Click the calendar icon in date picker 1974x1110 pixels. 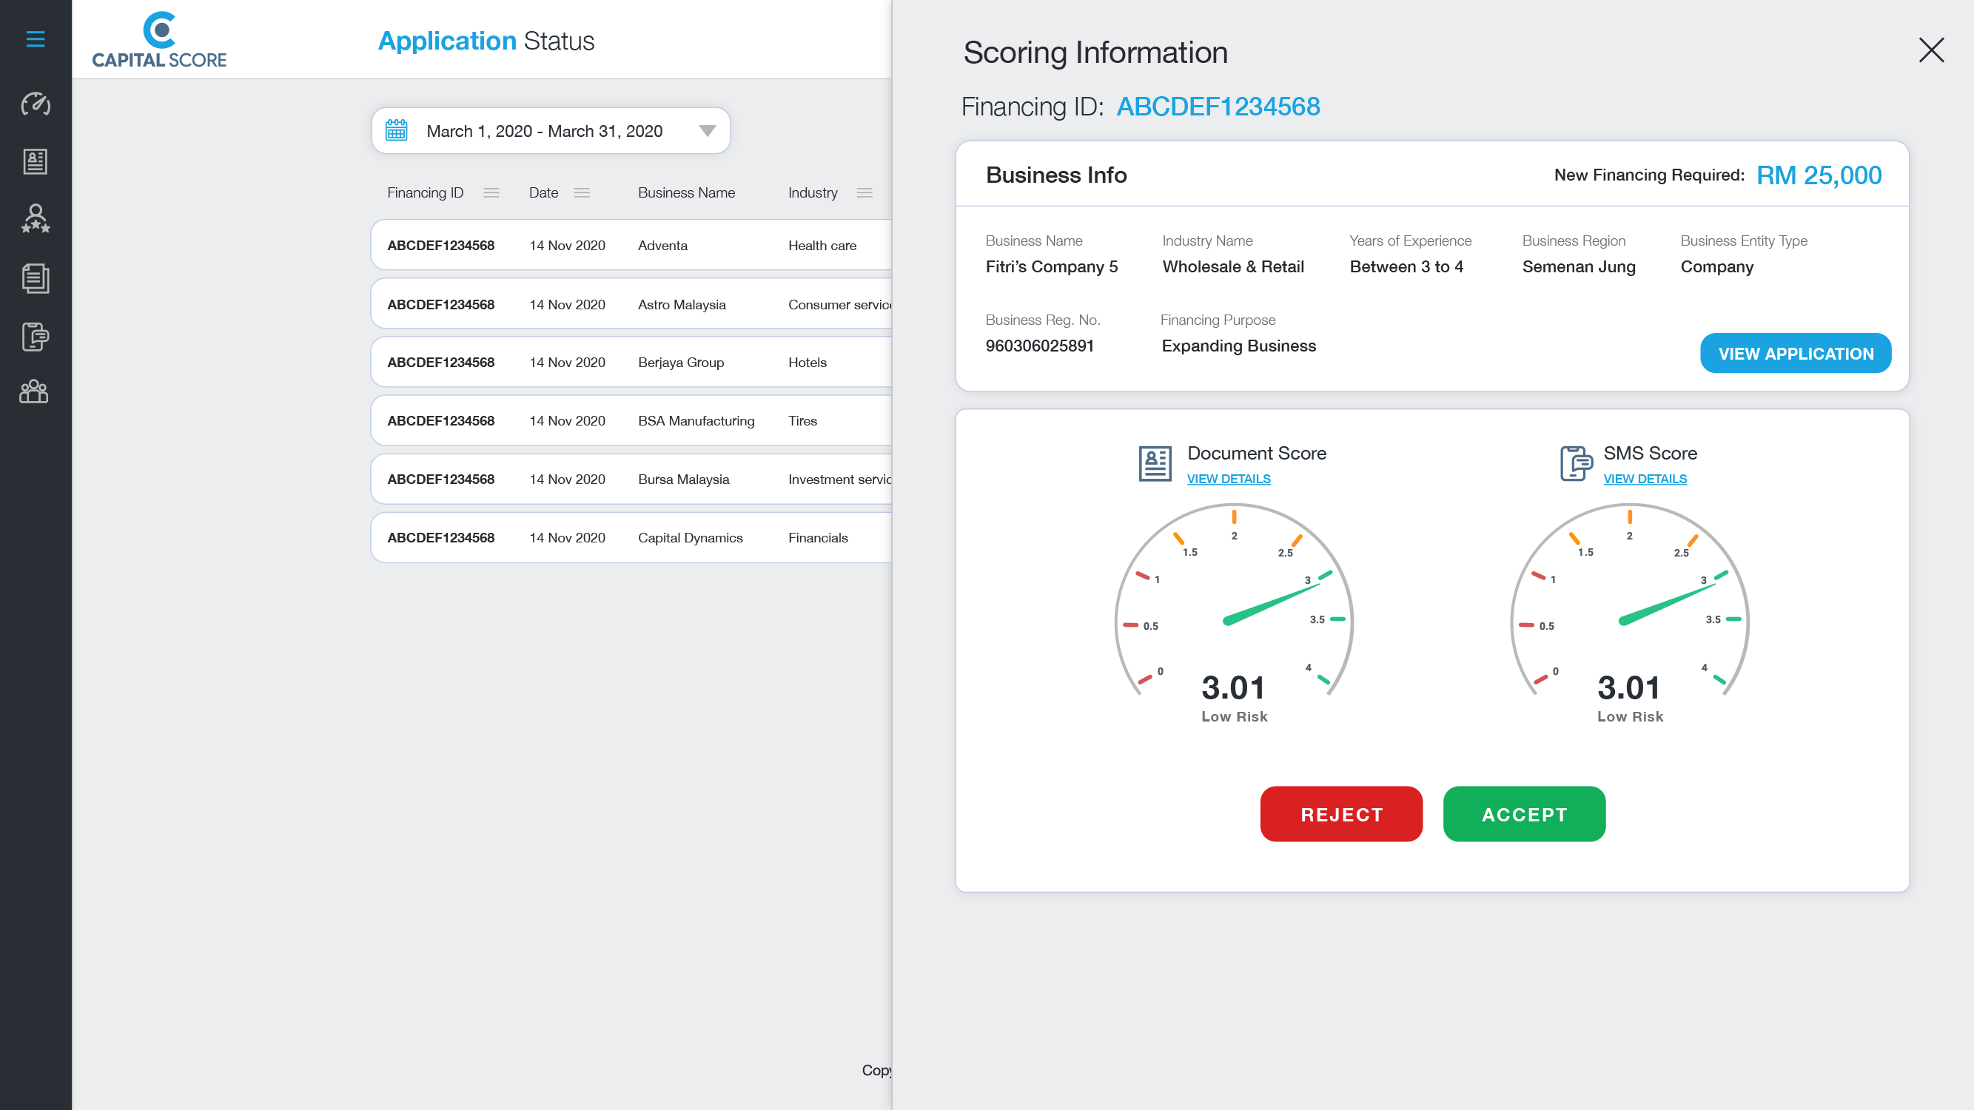(x=396, y=130)
